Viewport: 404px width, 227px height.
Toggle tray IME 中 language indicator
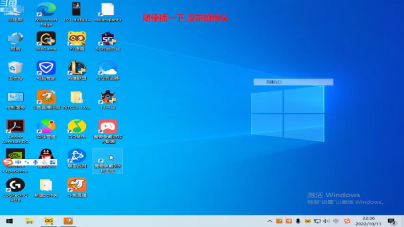click(x=336, y=221)
